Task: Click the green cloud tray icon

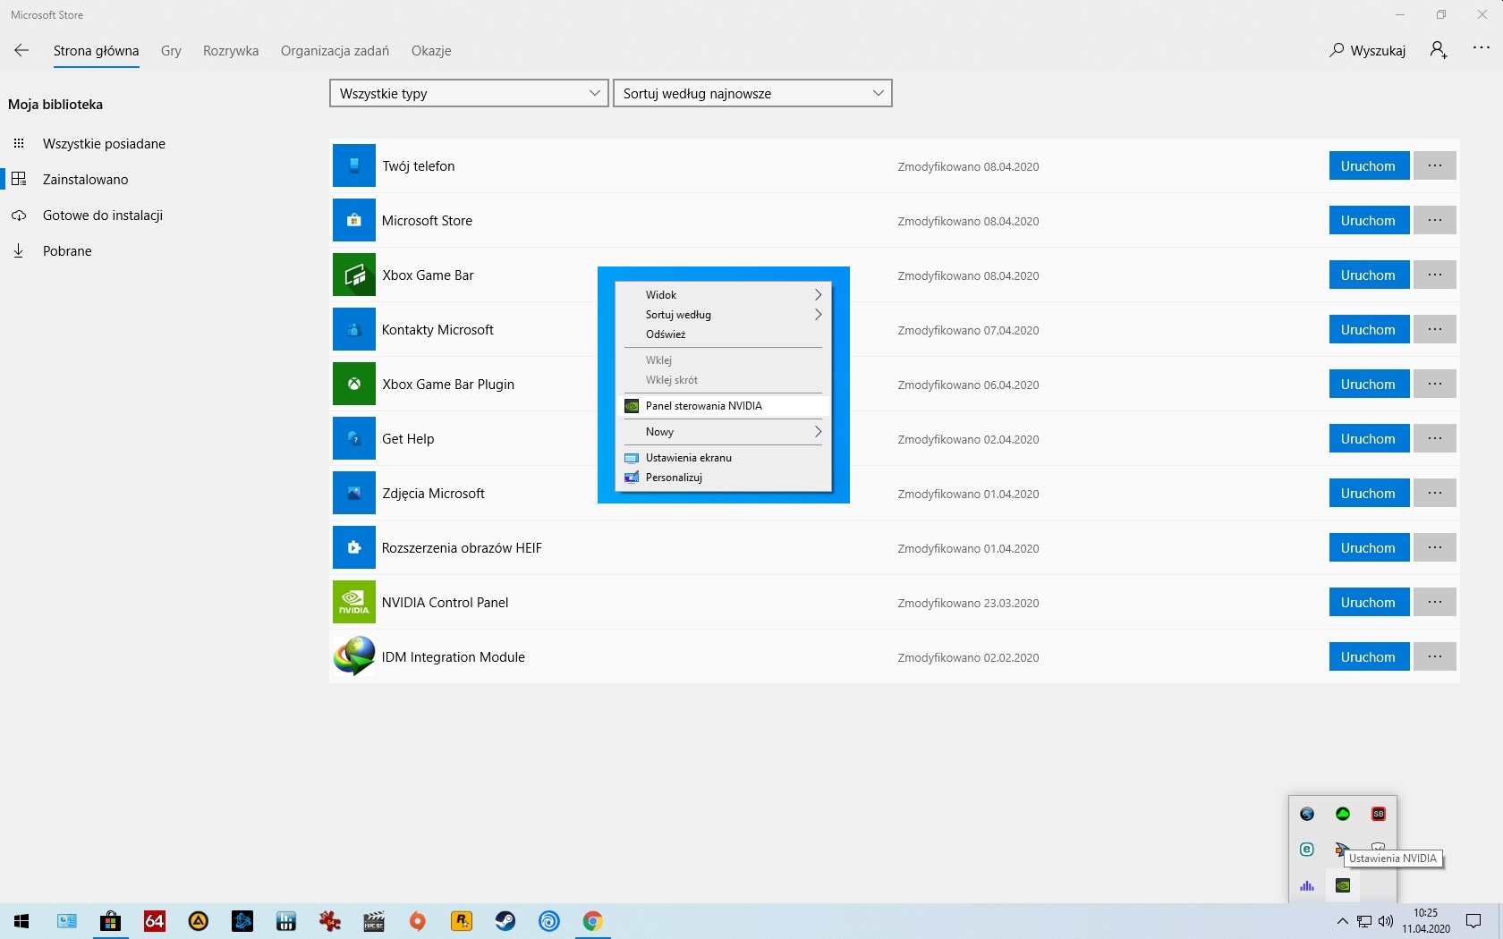Action: 1343,814
